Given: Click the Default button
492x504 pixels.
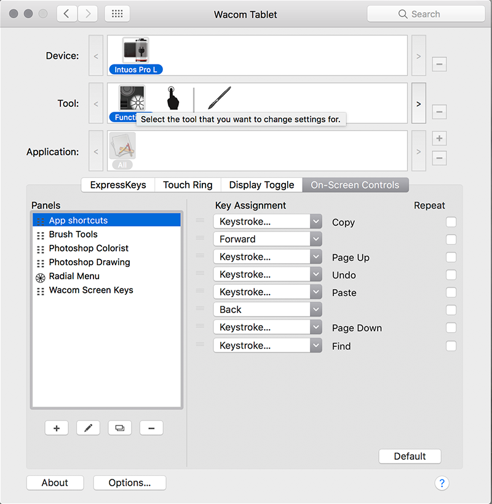Looking at the screenshot, I should pos(410,456).
